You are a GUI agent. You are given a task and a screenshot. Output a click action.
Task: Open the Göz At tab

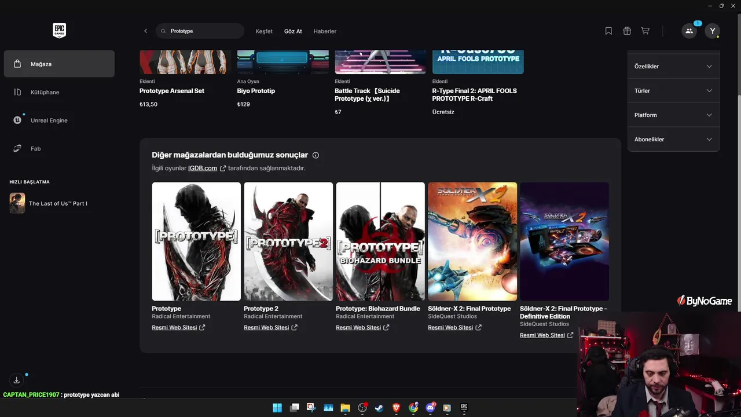coord(293,31)
